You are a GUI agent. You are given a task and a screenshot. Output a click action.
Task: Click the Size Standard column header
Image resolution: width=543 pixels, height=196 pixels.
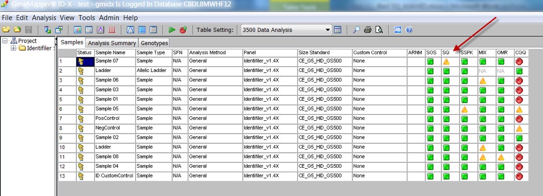point(324,53)
